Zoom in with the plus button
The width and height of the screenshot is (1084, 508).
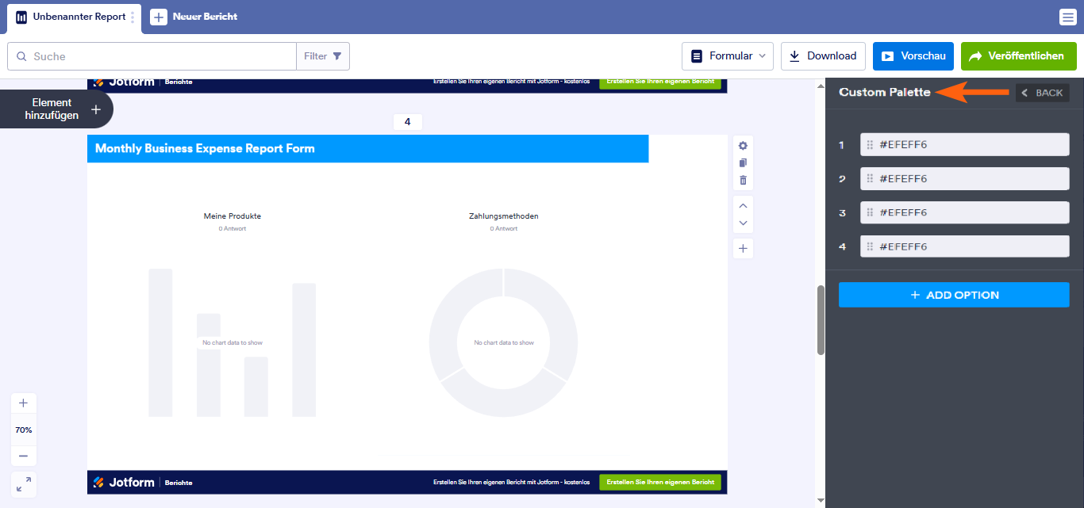pos(23,403)
